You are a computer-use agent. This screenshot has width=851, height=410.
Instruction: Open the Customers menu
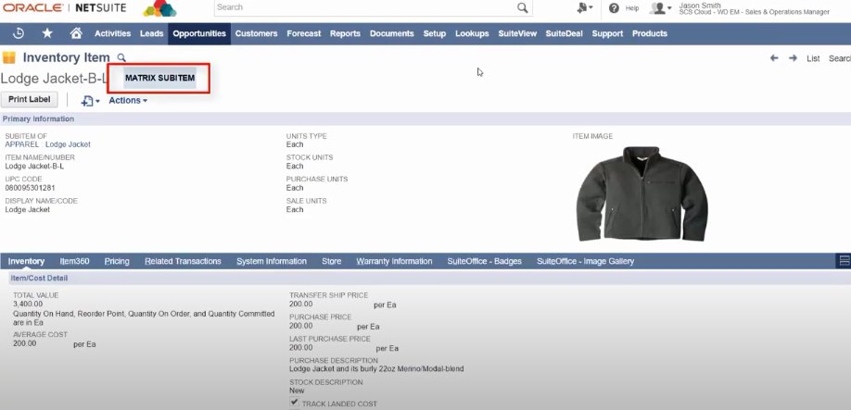[256, 33]
